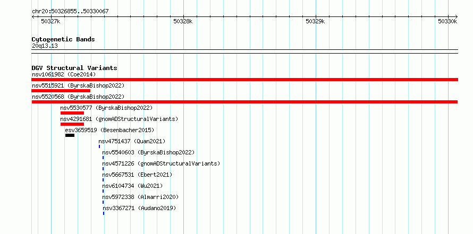
Task: Open the nsv6104734 (Wu2021) variant label
Action: click(132, 186)
